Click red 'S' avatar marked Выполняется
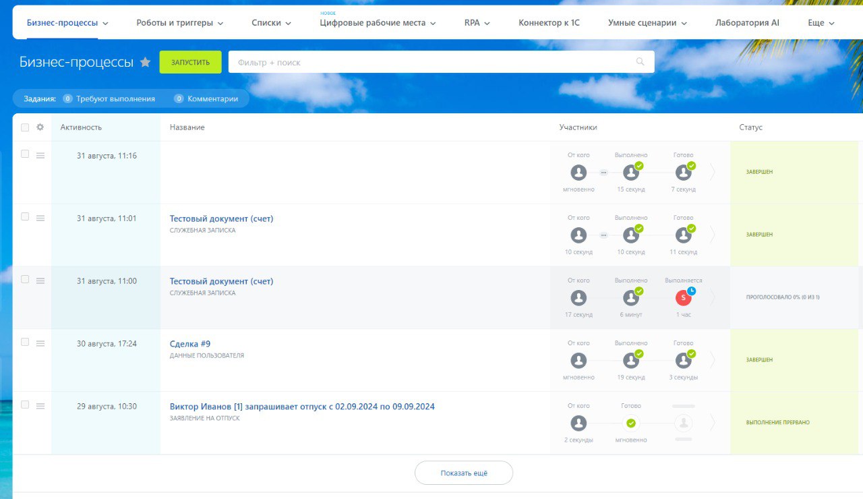 click(x=684, y=297)
